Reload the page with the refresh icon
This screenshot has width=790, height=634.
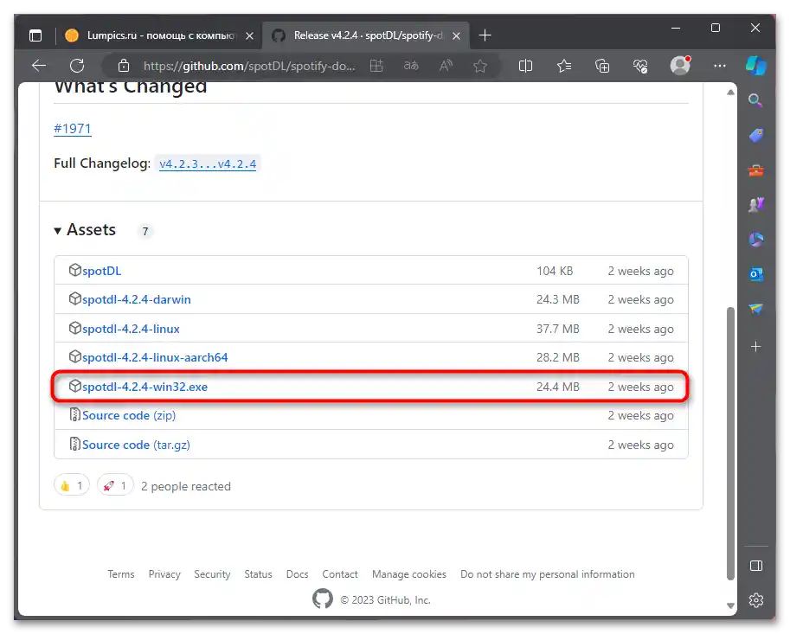coord(77,66)
